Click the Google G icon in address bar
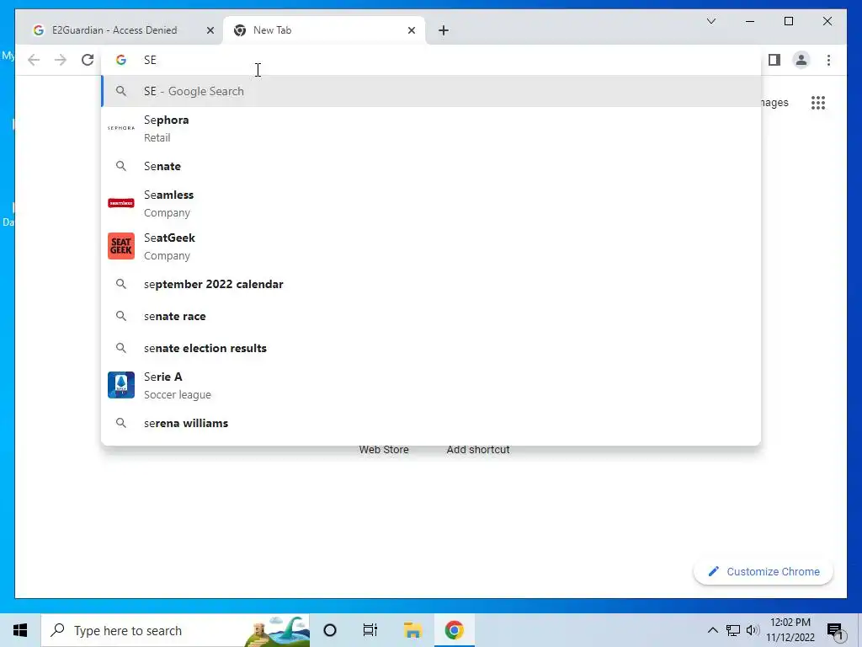Viewport: 862px width, 647px height. pyautogui.click(x=121, y=60)
